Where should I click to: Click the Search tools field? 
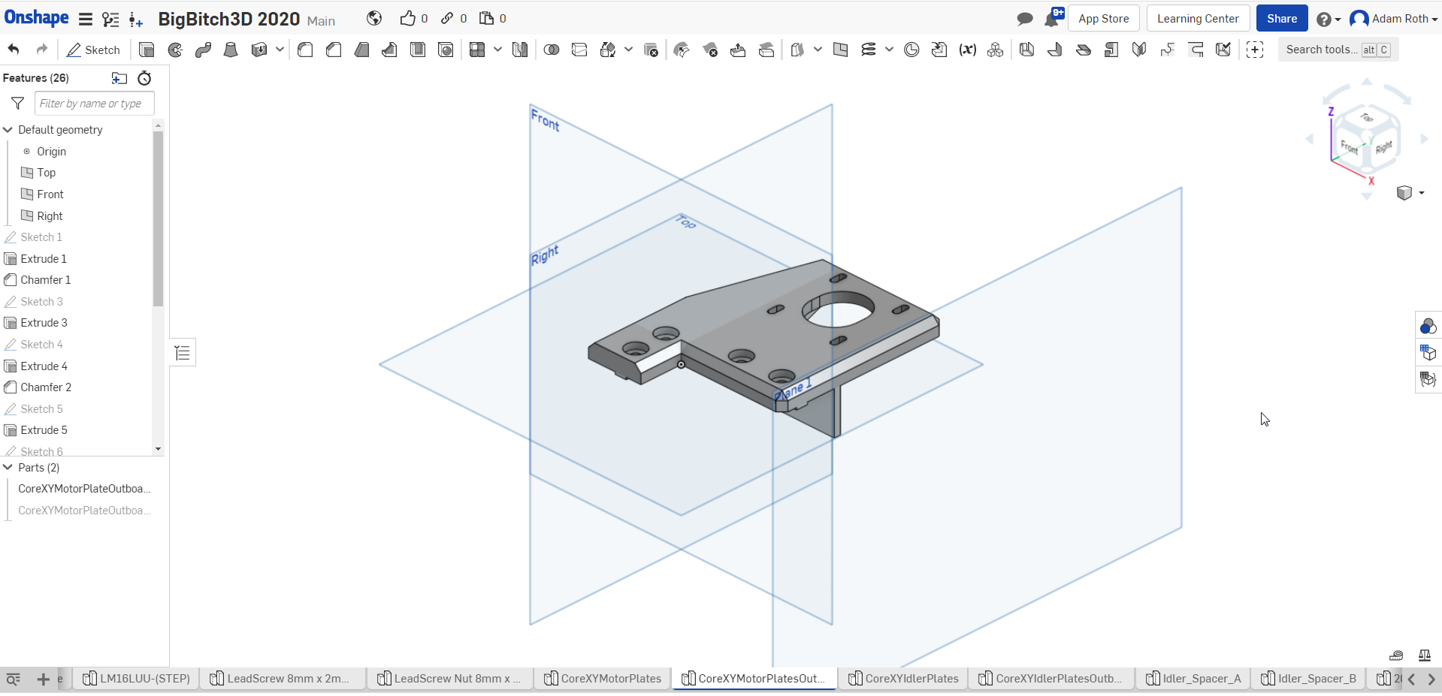point(1338,50)
